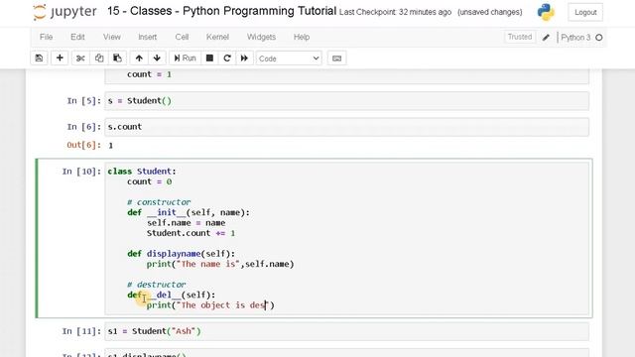The height and width of the screenshot is (357, 635).
Task: Open the Help menu
Action: point(302,37)
